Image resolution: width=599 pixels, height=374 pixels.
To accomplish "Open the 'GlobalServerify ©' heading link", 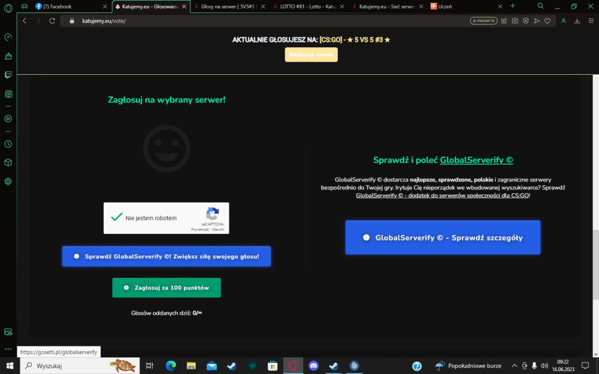I will (476, 160).
